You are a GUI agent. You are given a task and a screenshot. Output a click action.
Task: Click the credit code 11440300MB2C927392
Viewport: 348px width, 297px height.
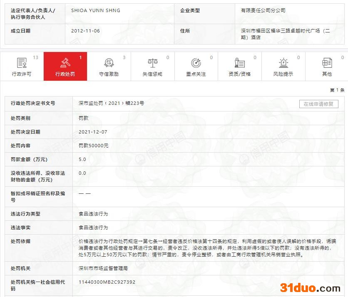107,282
